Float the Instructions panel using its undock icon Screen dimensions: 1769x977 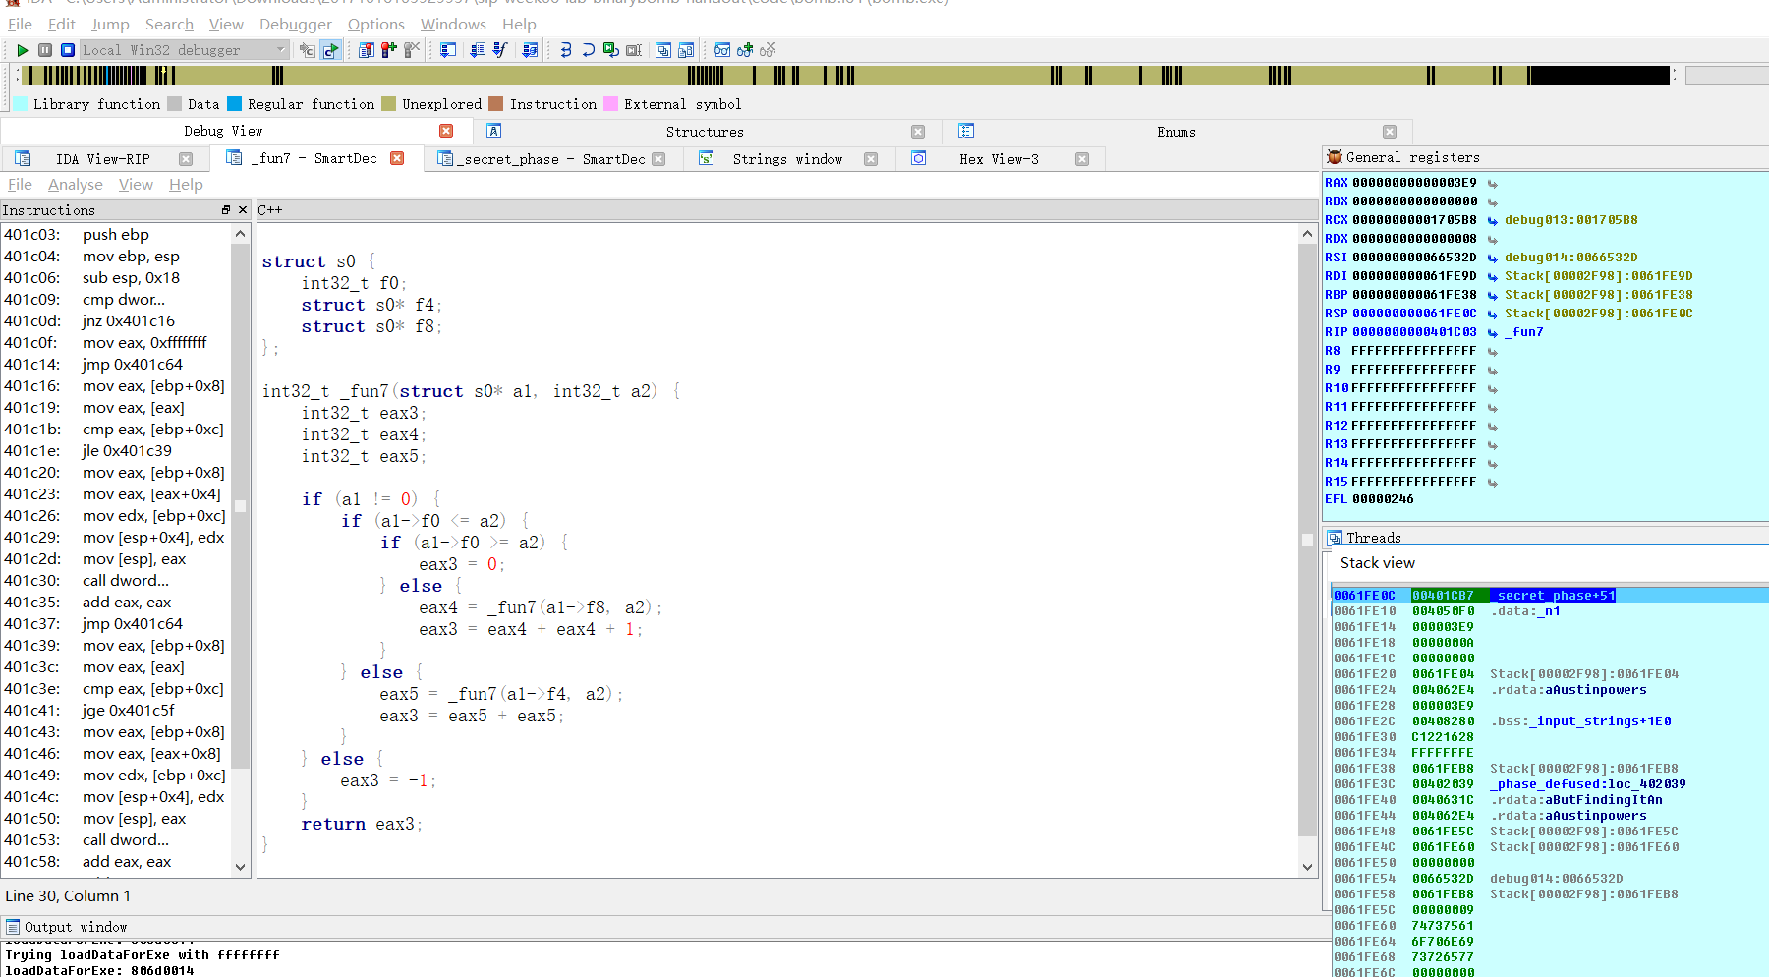[x=226, y=210]
